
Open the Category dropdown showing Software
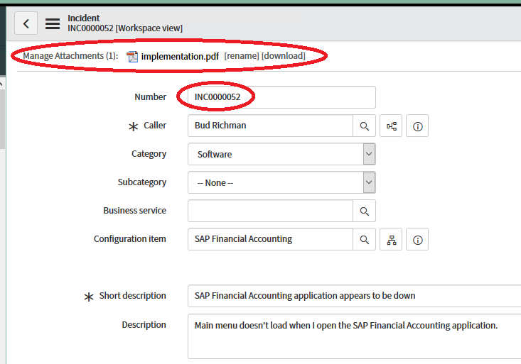pos(281,154)
